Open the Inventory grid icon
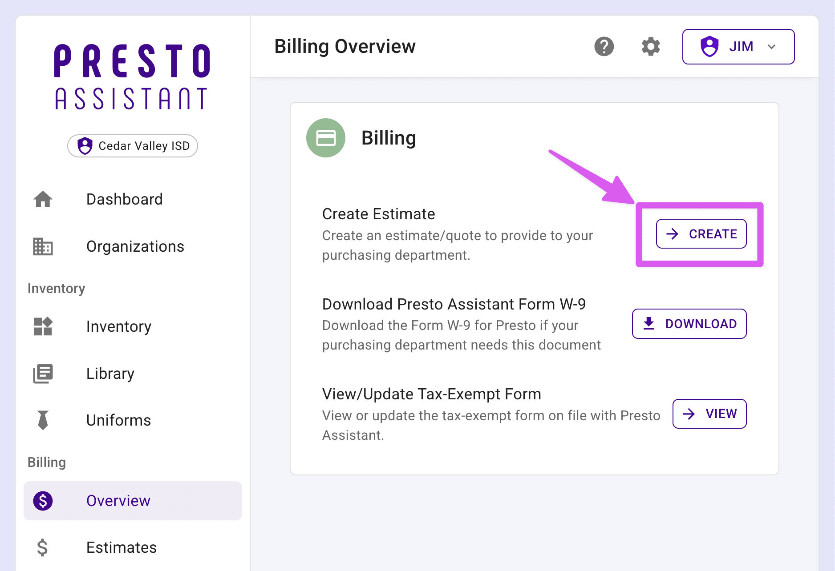The image size is (835, 571). [x=43, y=327]
